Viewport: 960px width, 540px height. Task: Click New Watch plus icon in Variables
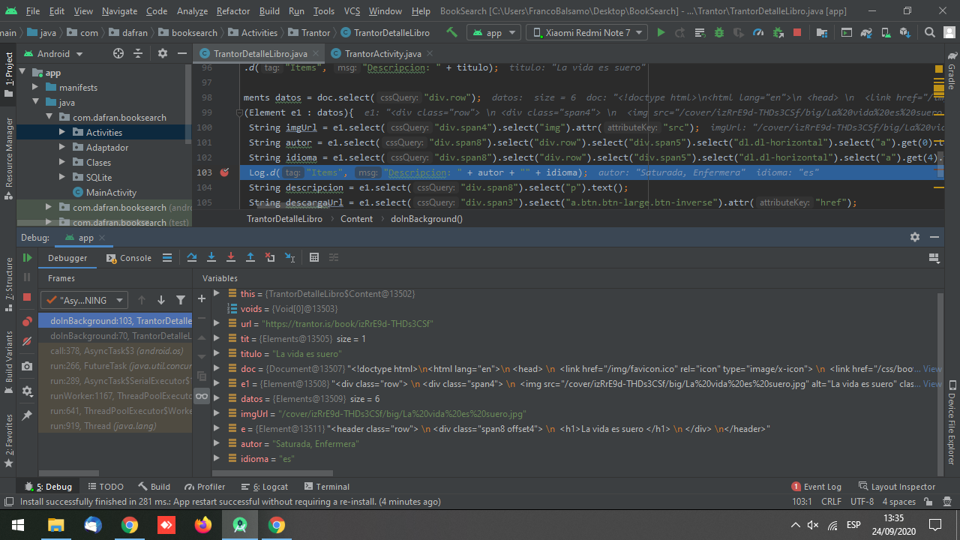(201, 298)
